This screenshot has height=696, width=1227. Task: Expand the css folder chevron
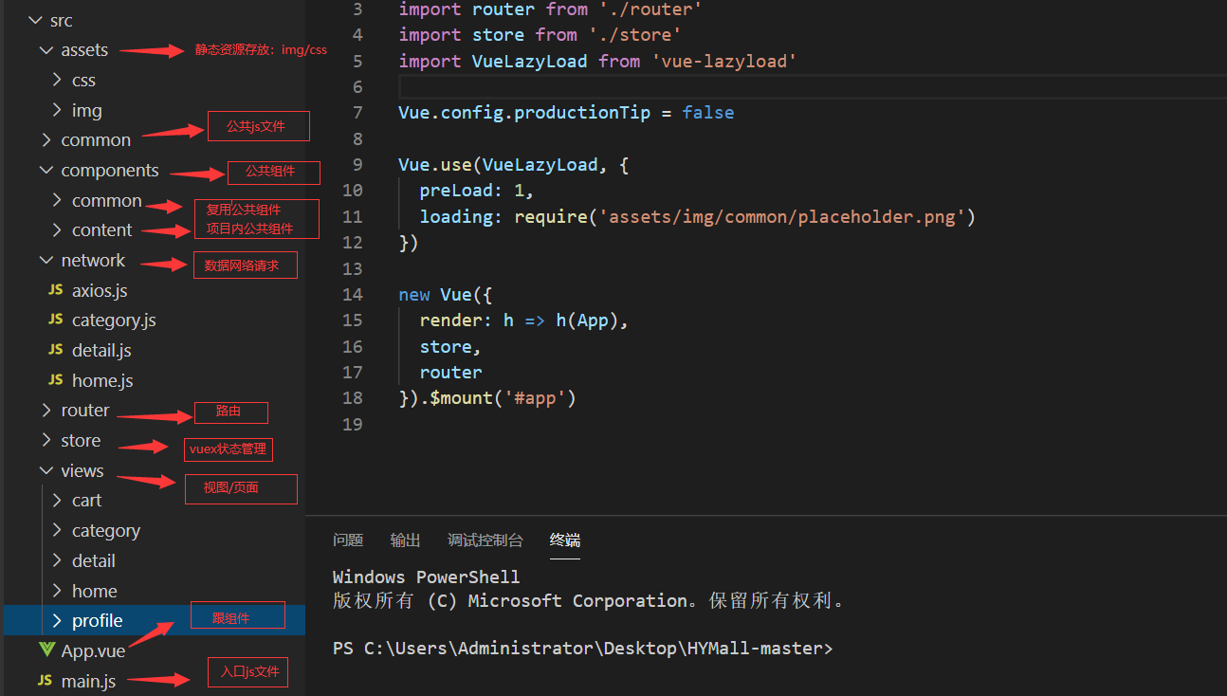(x=58, y=81)
